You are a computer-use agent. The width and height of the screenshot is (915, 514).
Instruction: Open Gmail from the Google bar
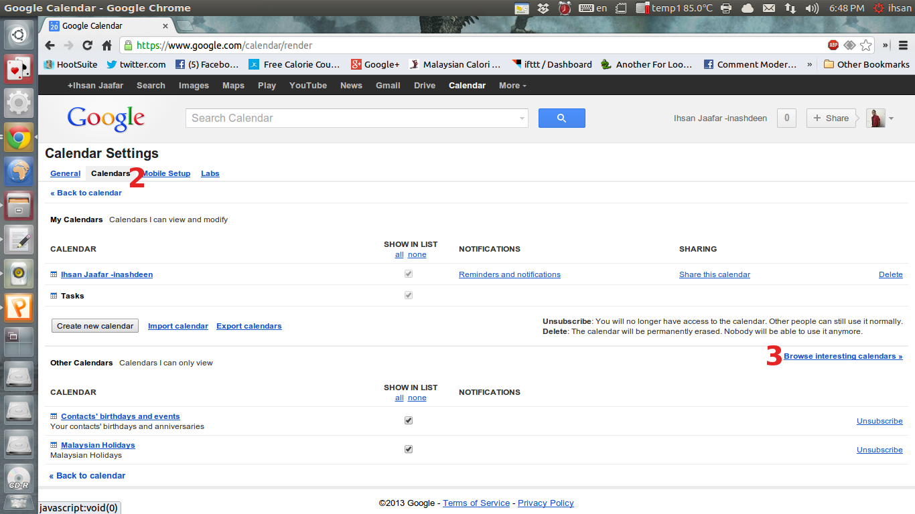tap(388, 85)
